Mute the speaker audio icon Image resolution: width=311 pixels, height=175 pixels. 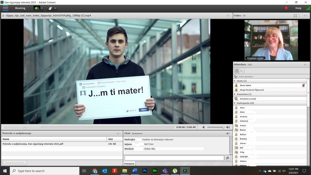36,8
